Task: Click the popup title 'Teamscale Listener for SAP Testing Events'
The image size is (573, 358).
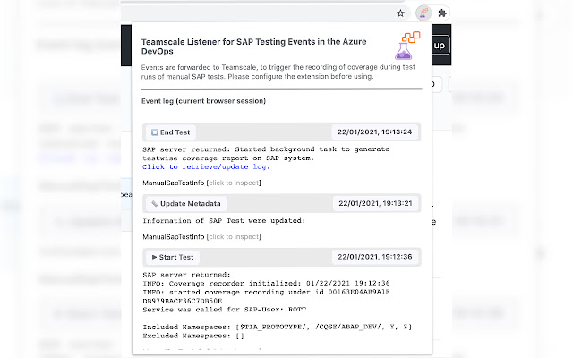Action: [x=254, y=47]
